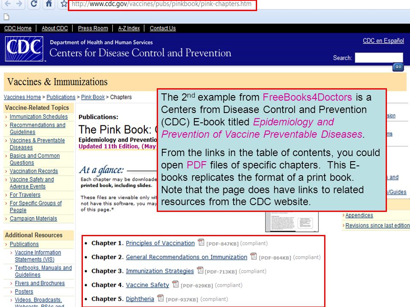
Task: Open the Contact Us menu link
Action: [163, 28]
